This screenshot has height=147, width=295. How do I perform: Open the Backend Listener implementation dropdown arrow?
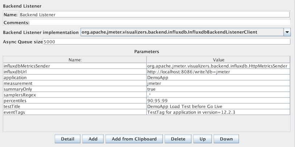pos(287,33)
